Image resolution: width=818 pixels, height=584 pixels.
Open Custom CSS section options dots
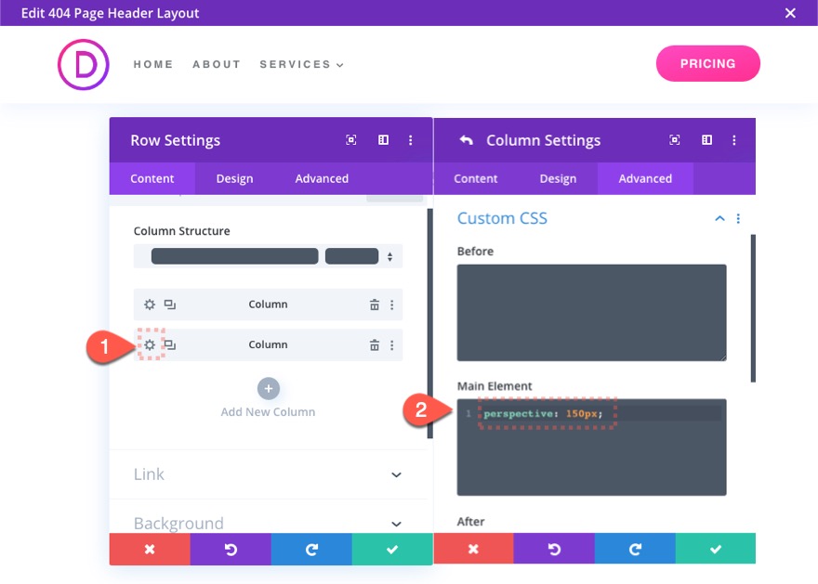pos(738,218)
